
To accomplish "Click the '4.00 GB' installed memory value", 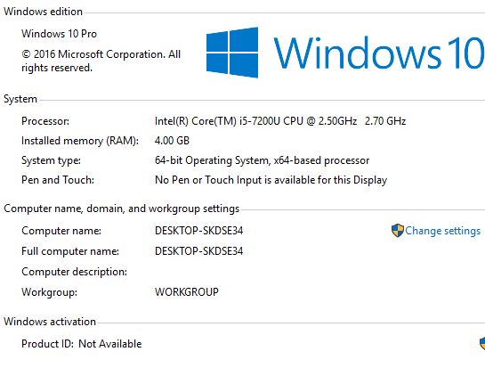I will (172, 141).
